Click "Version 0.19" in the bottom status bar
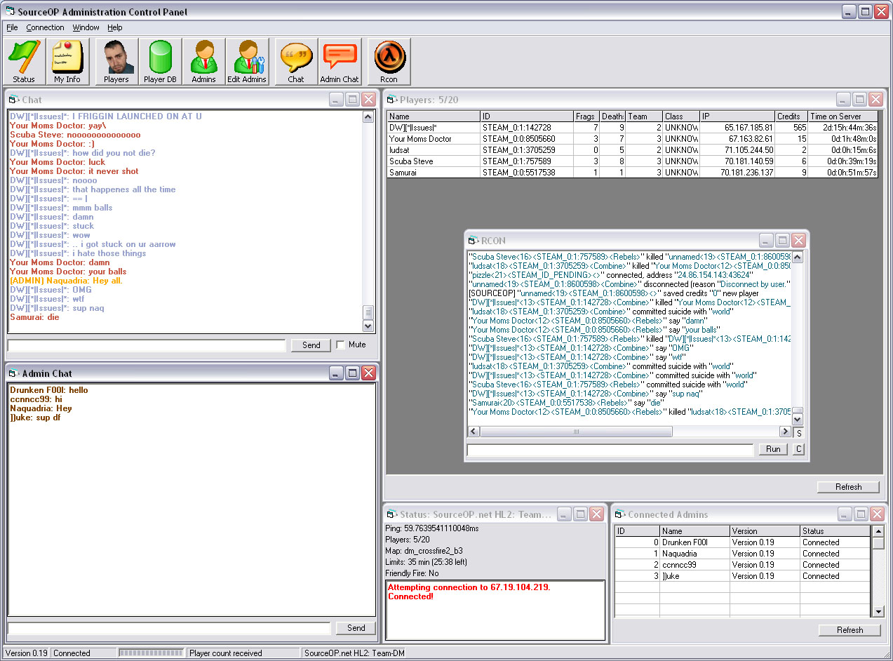Image resolution: width=893 pixels, height=661 pixels. (27, 653)
